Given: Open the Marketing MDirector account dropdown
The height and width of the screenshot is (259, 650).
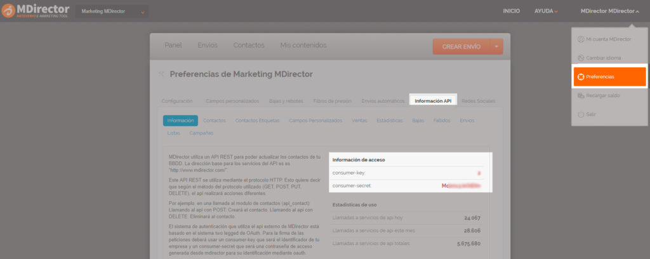Looking at the screenshot, I should [112, 11].
